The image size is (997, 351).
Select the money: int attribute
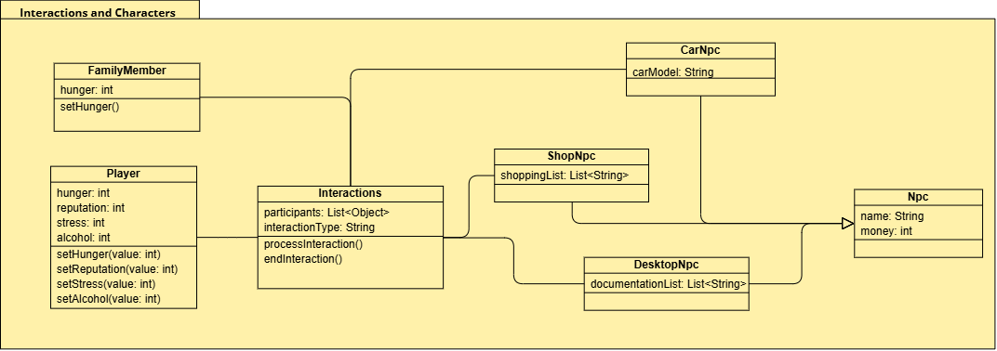click(885, 231)
